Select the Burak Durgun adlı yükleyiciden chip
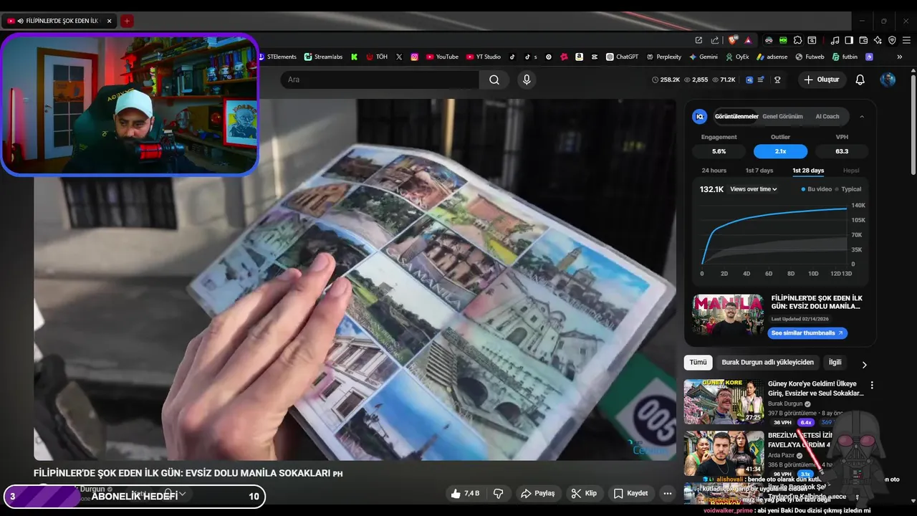Screen dimensions: 917x516 click(x=767, y=363)
